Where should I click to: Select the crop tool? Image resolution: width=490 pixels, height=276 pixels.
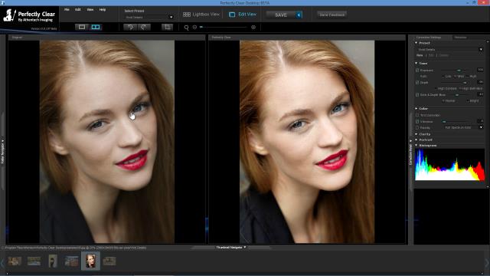[x=167, y=28]
